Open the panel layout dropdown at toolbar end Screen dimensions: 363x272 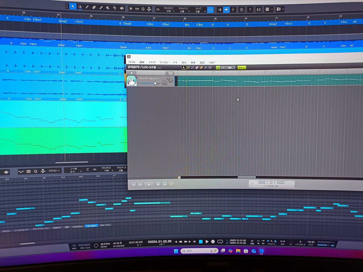click(x=280, y=9)
